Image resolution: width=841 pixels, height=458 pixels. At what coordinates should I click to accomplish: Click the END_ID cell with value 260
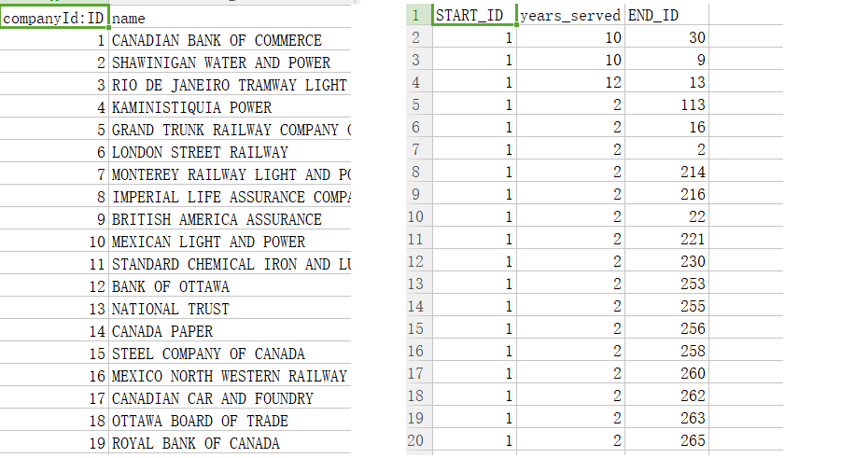pos(666,373)
